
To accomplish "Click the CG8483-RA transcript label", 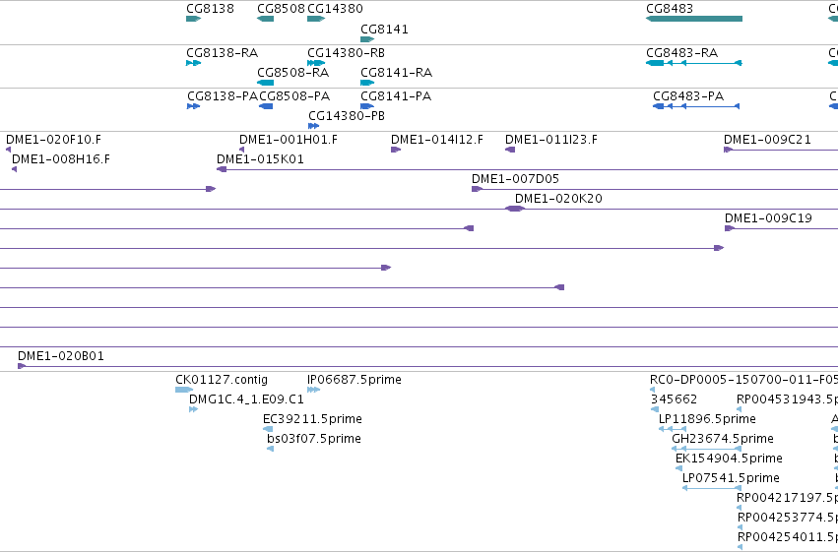I will click(682, 53).
